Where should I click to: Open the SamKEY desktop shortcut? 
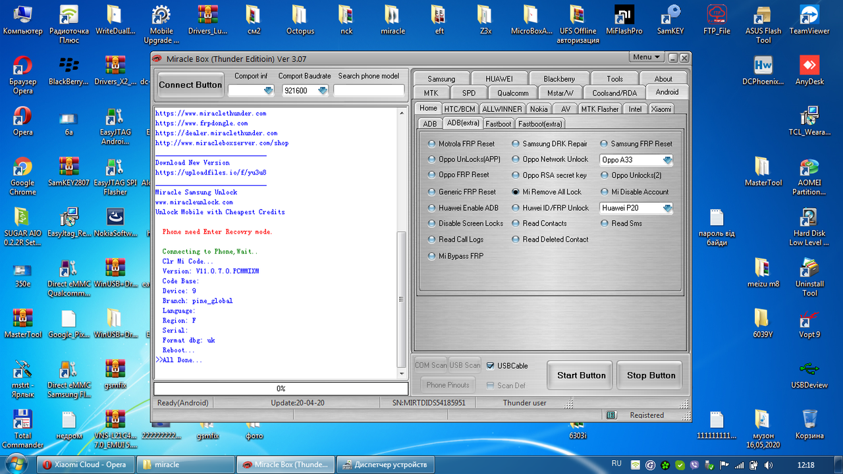[x=670, y=20]
